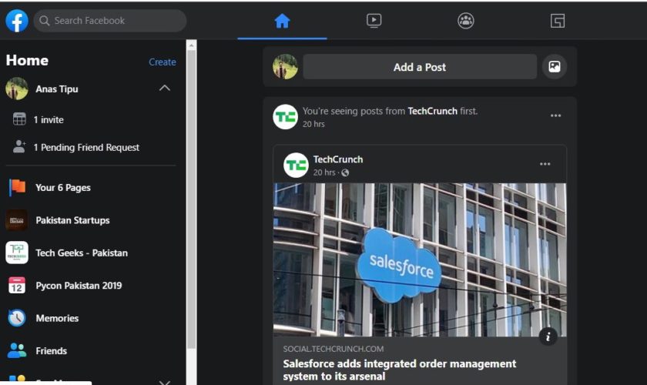Click the search magnifier icon
The height and width of the screenshot is (385, 647).
[x=44, y=21]
